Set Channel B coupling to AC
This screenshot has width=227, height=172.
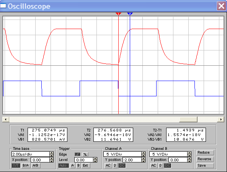[154, 166]
